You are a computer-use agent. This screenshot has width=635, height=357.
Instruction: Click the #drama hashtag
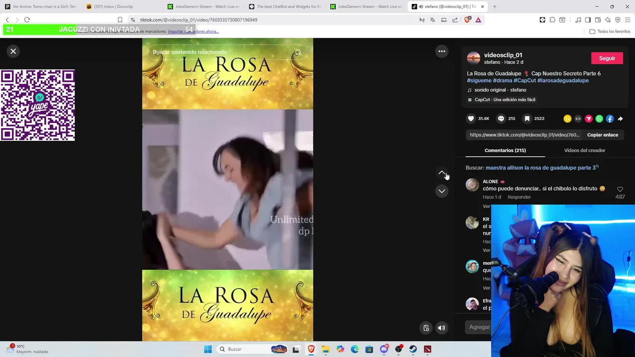[503, 80]
